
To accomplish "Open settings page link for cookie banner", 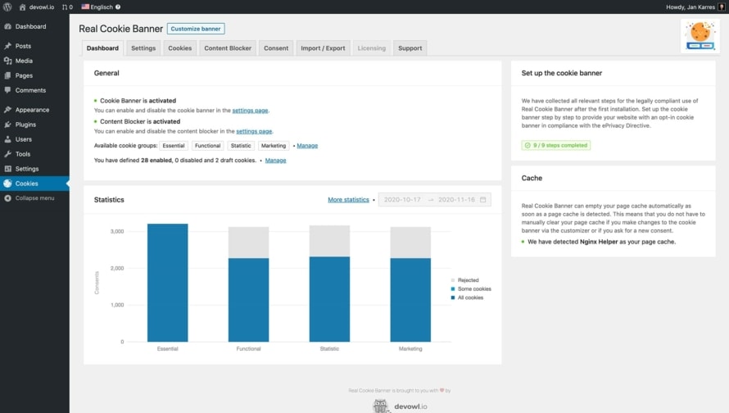I will point(250,111).
